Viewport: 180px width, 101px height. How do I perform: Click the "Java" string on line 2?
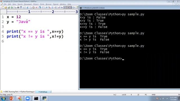click(23, 22)
